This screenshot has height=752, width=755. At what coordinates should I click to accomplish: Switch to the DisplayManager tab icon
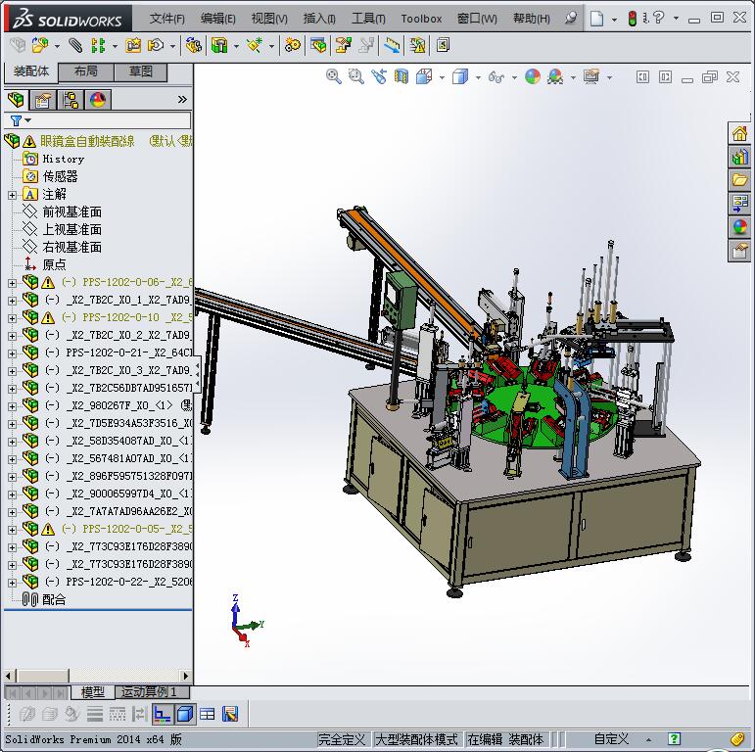pos(98,100)
